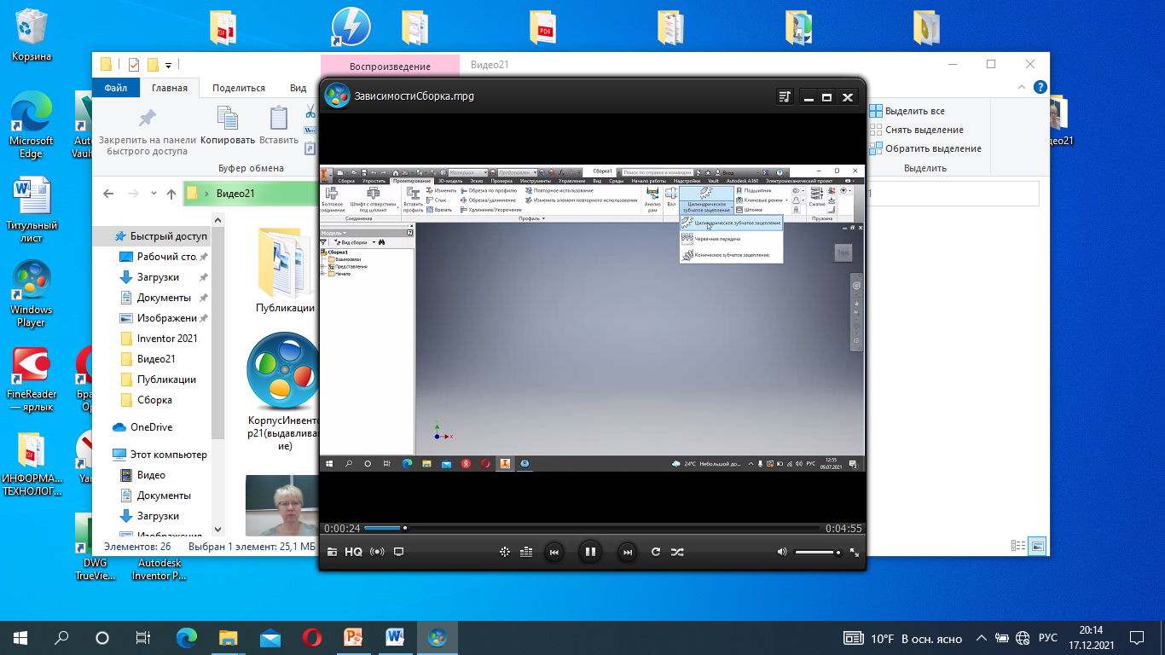This screenshot has width=1165, height=655.
Task: Open Титульный лист Word document on desktop
Action: pos(32,210)
